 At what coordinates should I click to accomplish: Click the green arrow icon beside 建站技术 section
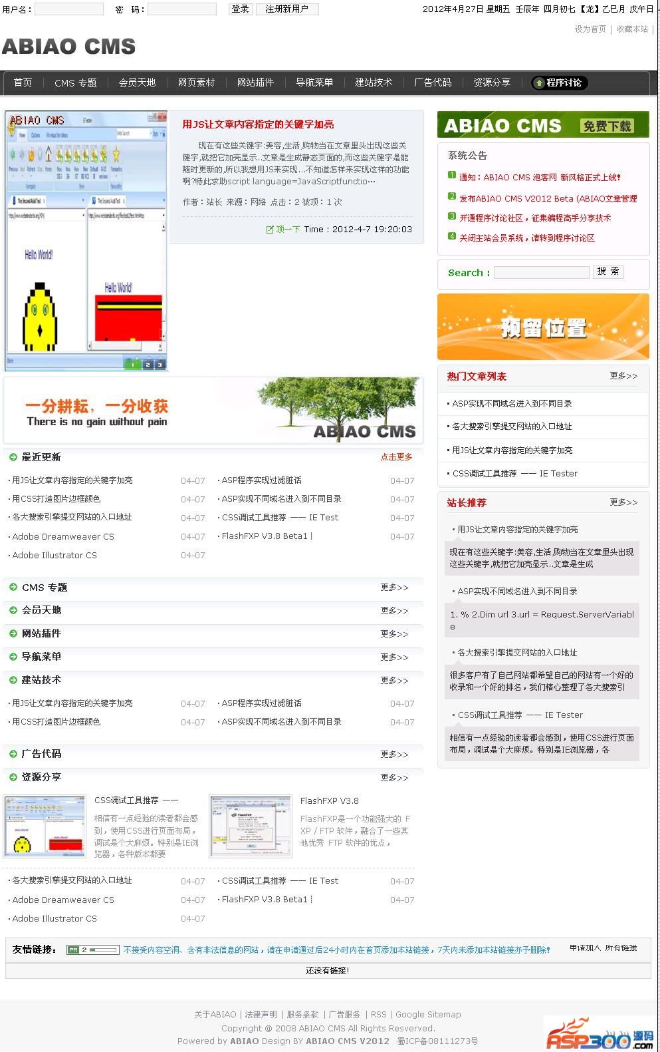[x=13, y=679]
